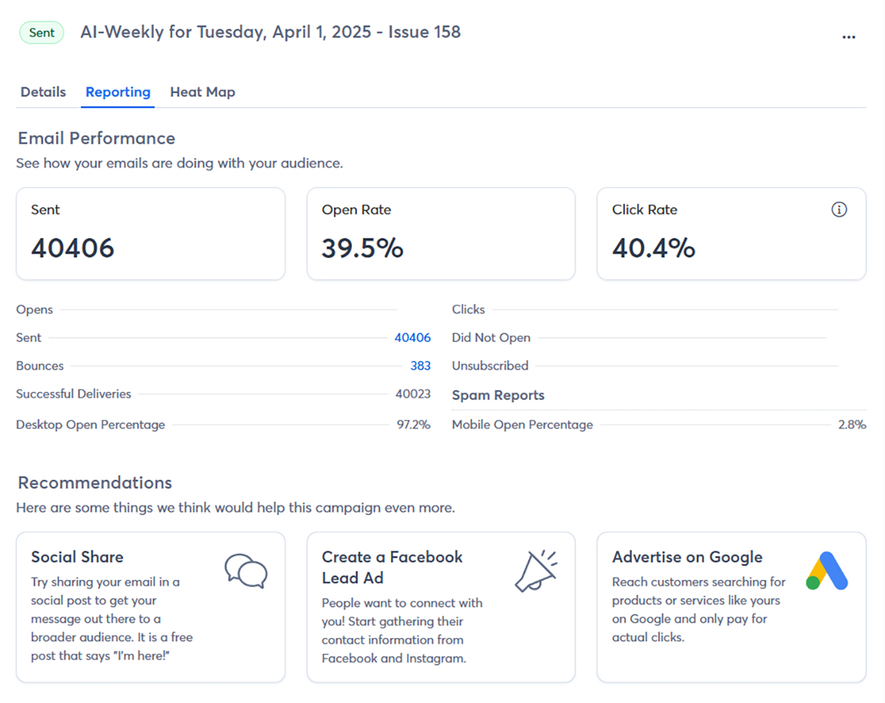Open the three-dot more options menu
The height and width of the screenshot is (703, 885).
pos(848,37)
